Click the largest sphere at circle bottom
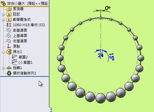 tap(101, 98)
